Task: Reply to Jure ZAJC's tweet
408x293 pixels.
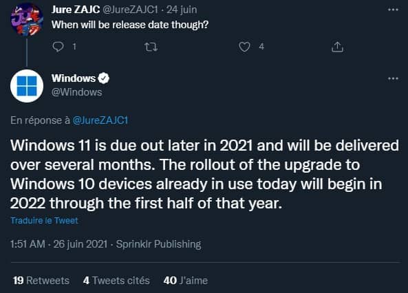Action: tap(58, 47)
